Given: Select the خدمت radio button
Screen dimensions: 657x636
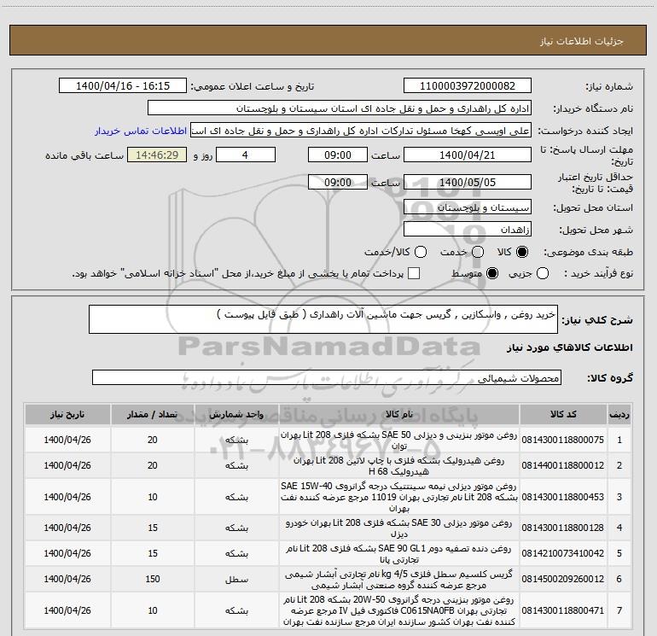Looking at the screenshot, I should click(x=478, y=252).
